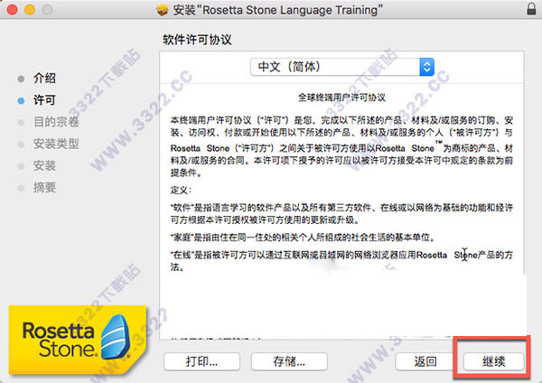Click the 打印... (Print) button
Viewport: 542px width, 383px height.
coord(201,361)
